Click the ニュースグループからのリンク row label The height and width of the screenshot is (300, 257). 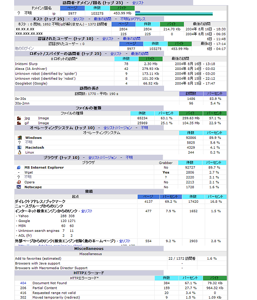[39, 206]
